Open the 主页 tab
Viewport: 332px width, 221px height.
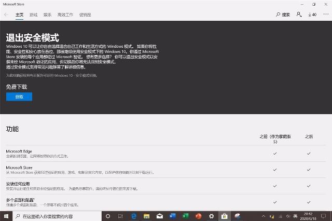20,15
